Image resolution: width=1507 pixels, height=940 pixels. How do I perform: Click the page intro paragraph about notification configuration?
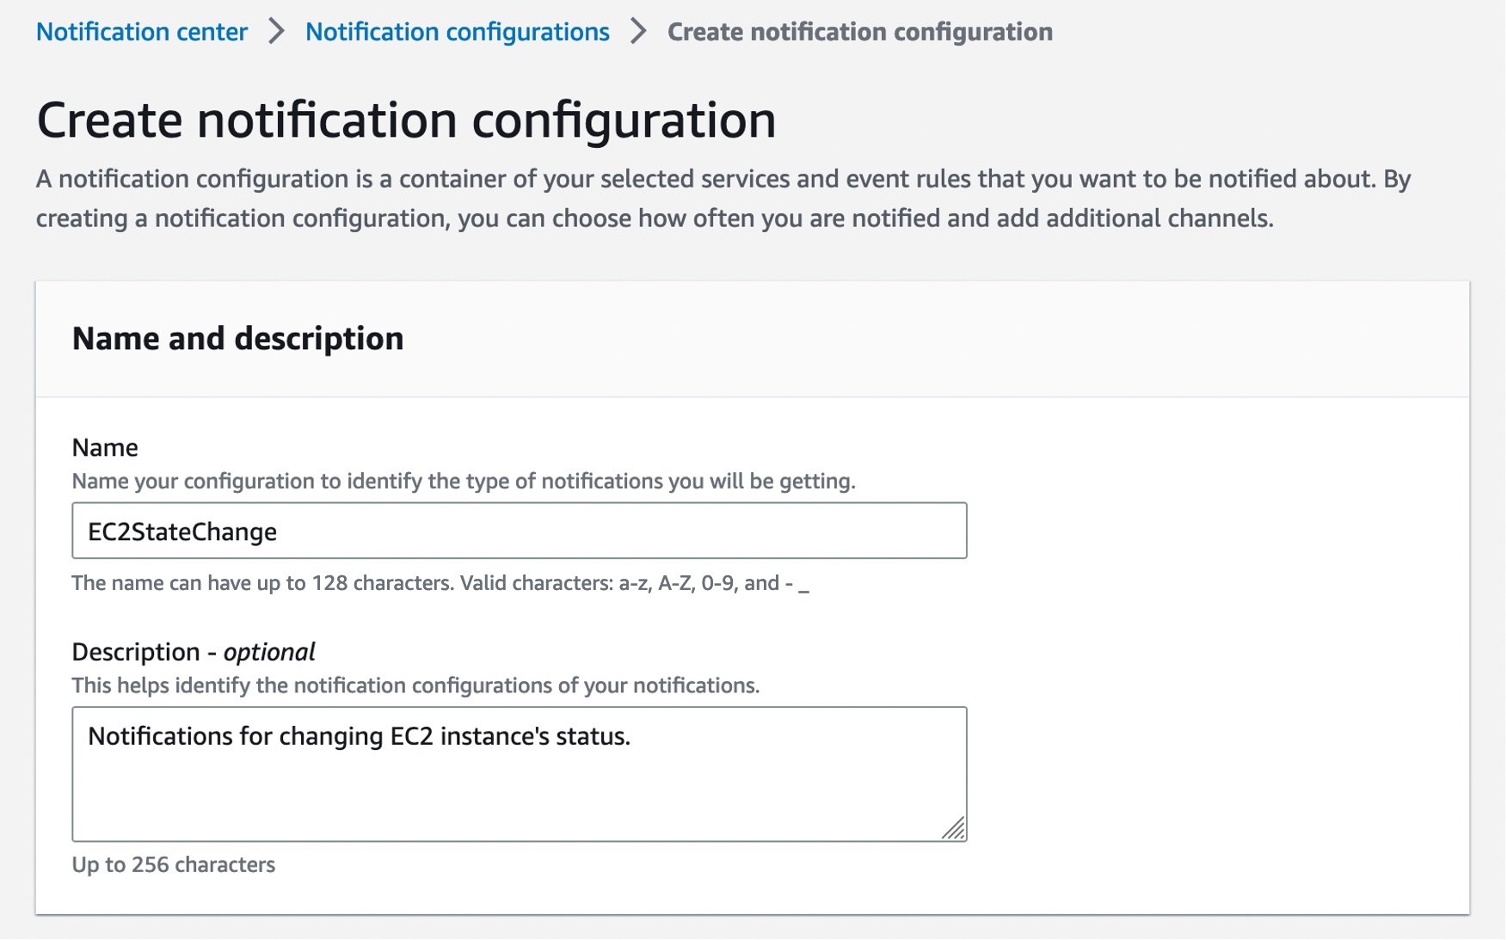click(x=723, y=199)
